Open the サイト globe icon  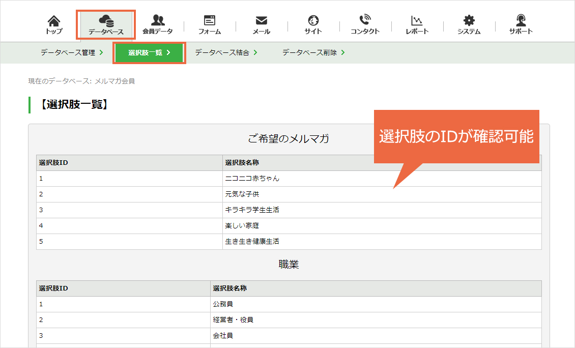(x=313, y=20)
